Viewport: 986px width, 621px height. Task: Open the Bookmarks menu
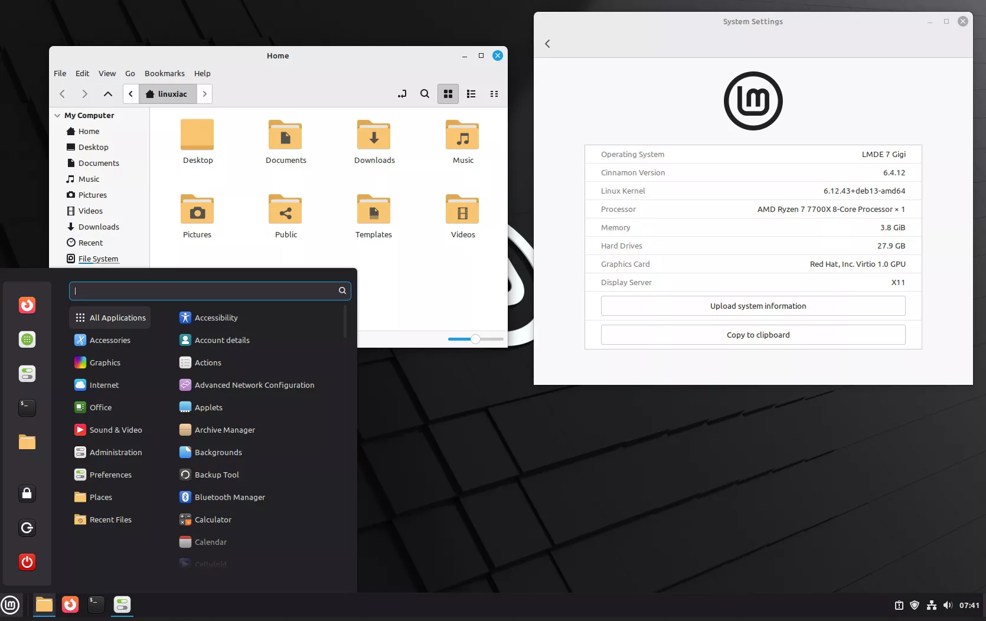click(164, 73)
